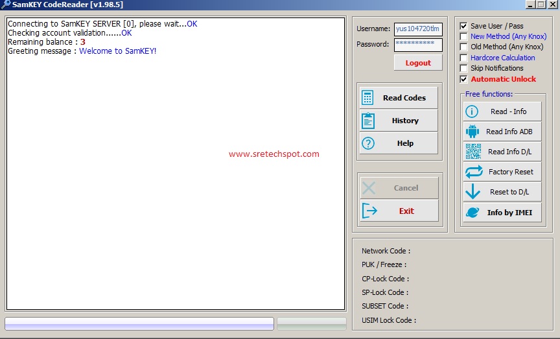This screenshot has width=560, height=339.
Task: Enable Old Method (Any Knox) checkbox
Action: pos(463,47)
